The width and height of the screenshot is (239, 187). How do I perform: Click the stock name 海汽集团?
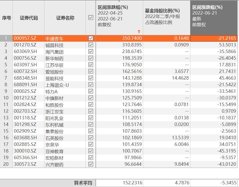pos(54,52)
